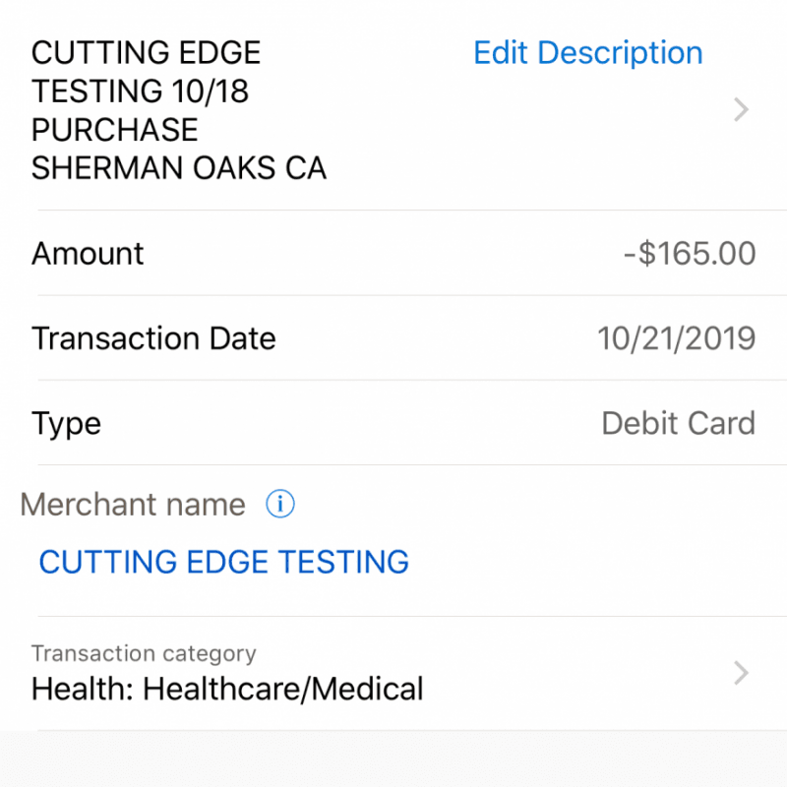
Task: Tap the Transaction Date label
Action: pos(153,338)
